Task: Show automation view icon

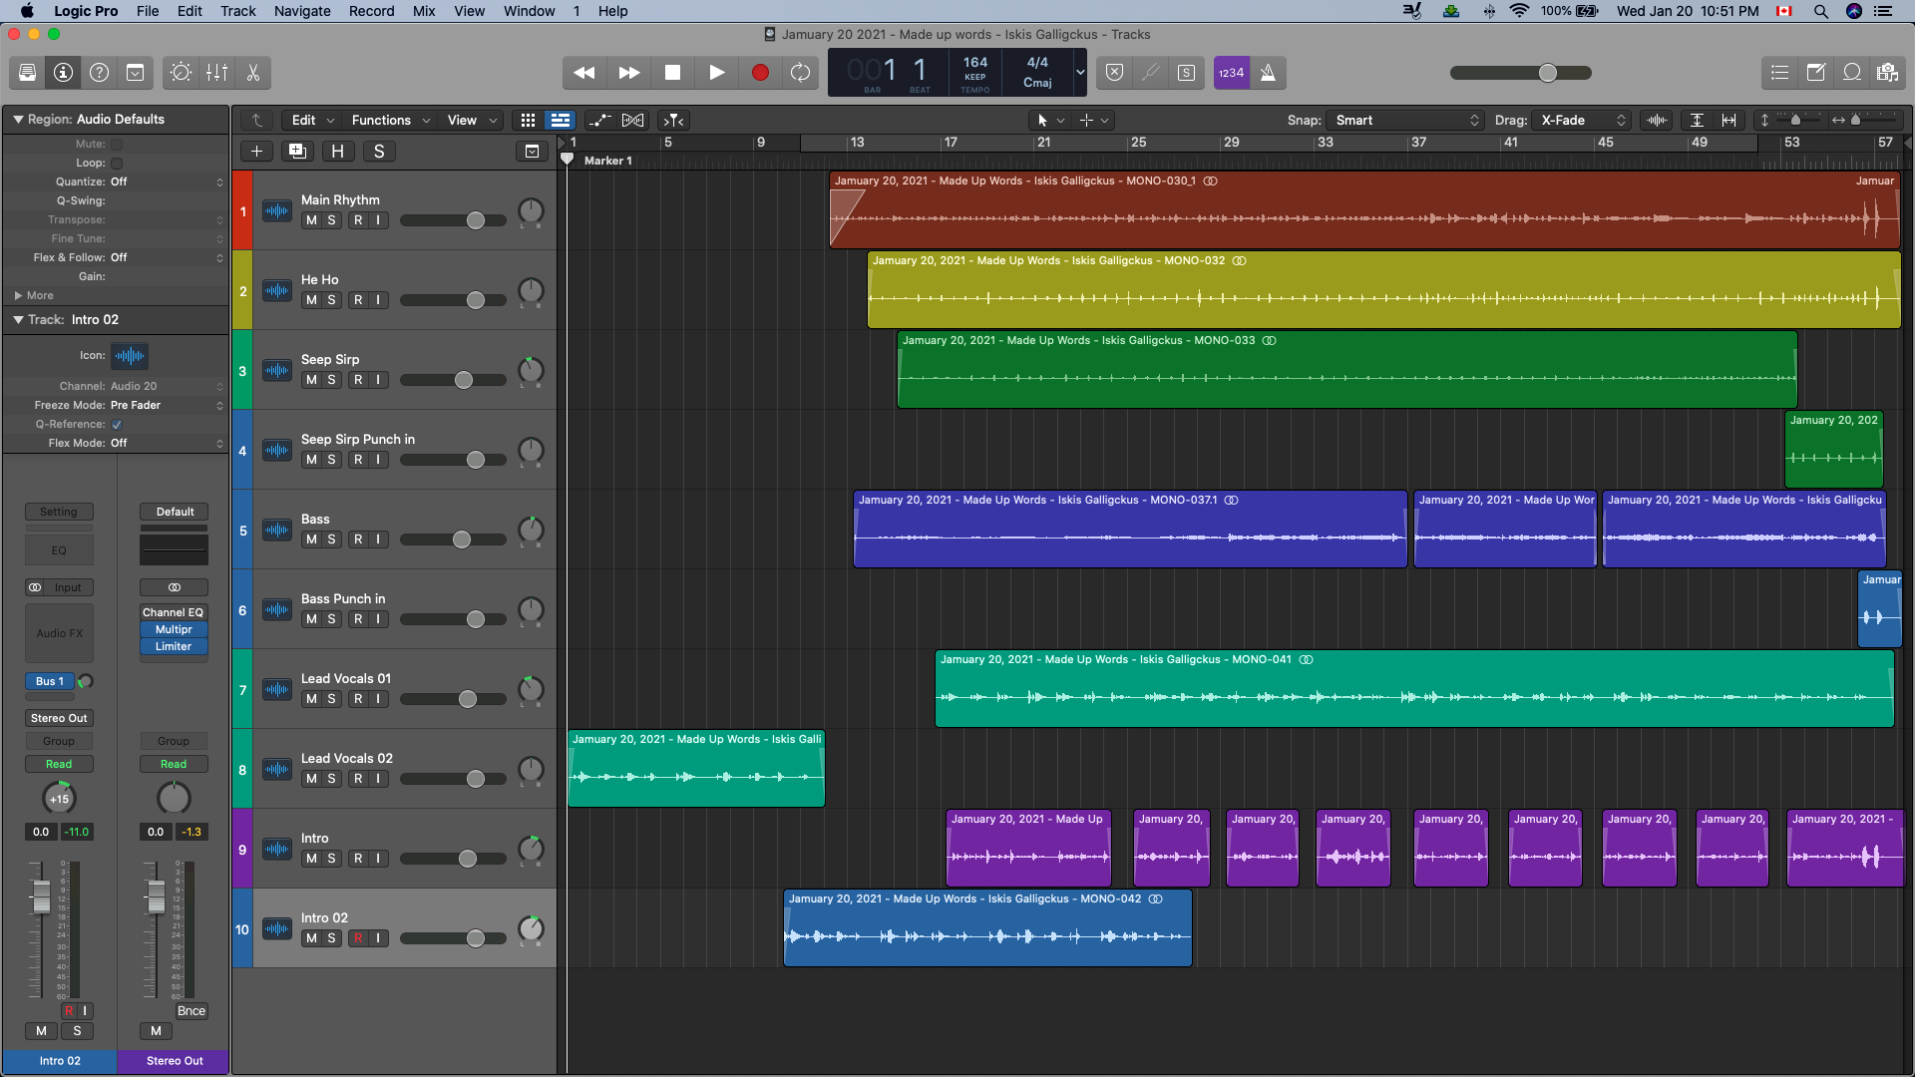Action: [600, 121]
